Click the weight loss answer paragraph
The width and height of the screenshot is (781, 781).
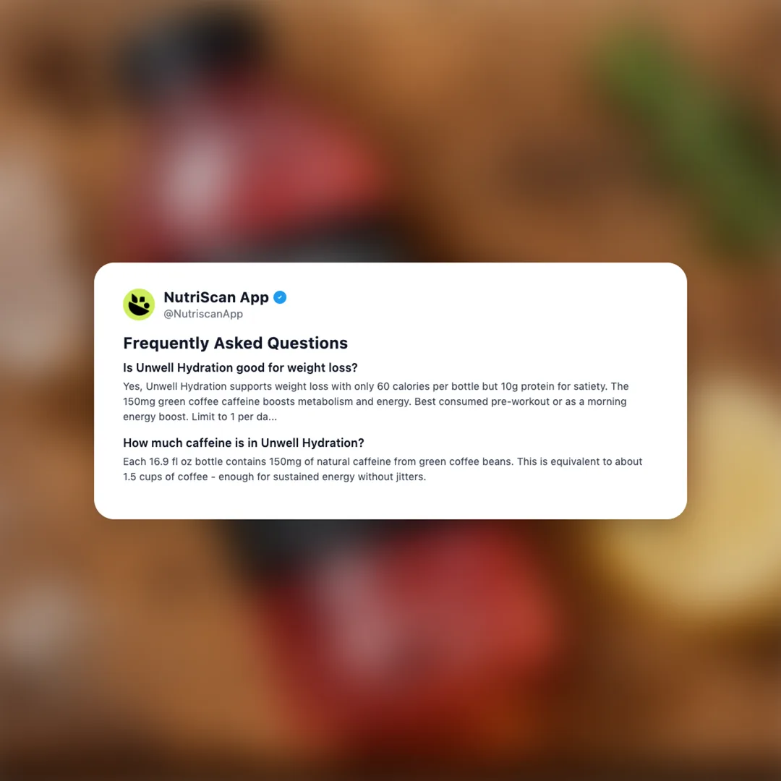(375, 401)
